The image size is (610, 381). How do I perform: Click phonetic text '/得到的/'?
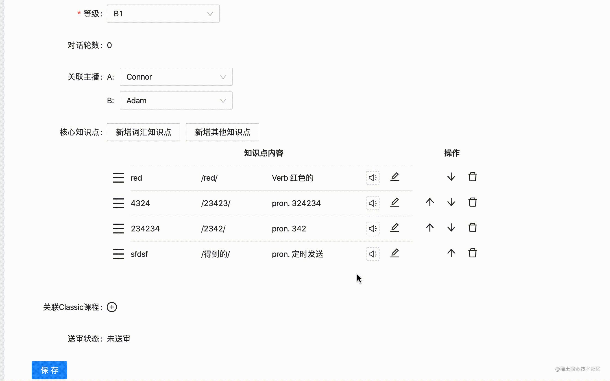tap(215, 254)
